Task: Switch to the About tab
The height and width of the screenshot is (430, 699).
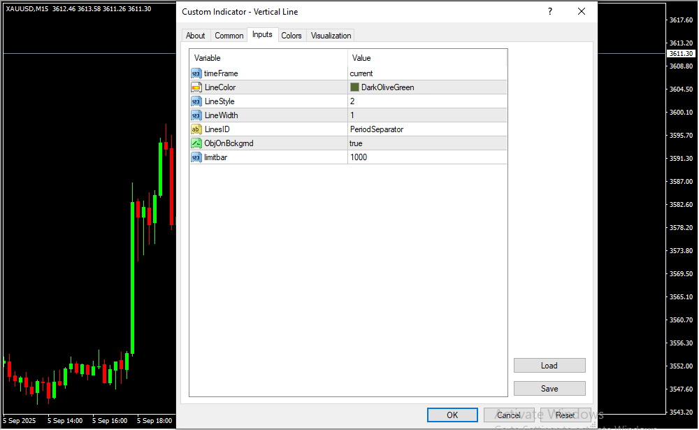Action: point(196,36)
